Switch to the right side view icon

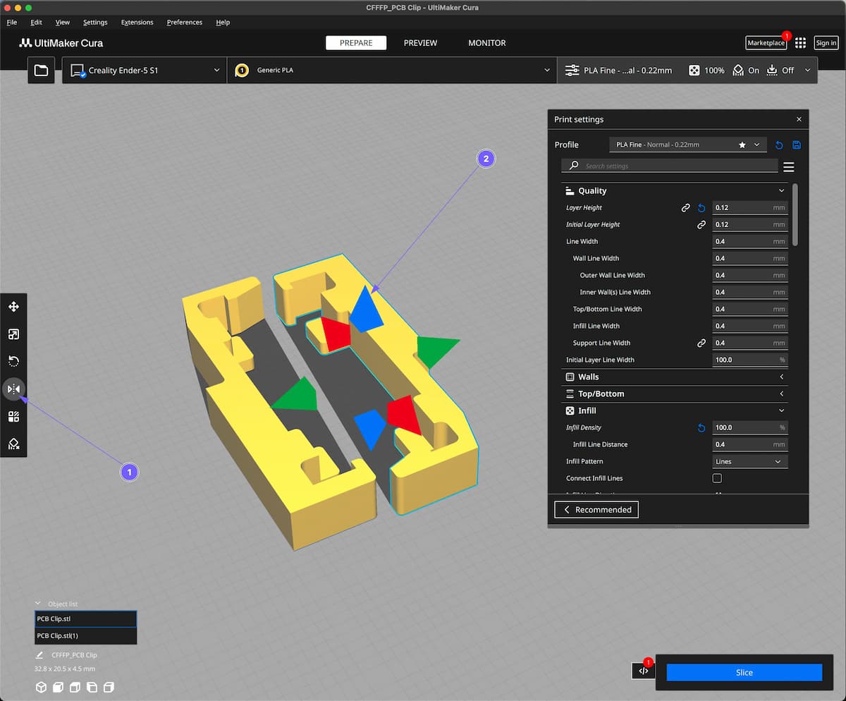(x=109, y=687)
